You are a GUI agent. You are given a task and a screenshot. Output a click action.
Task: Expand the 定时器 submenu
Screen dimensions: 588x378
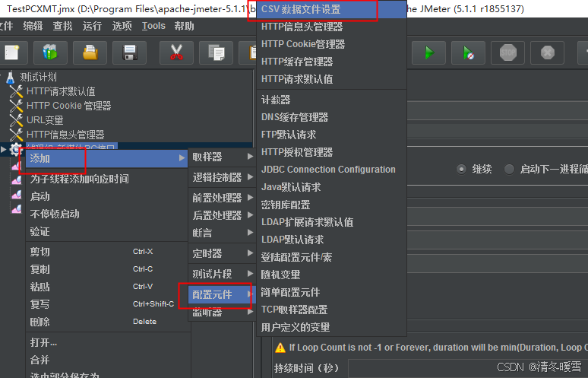pyautogui.click(x=223, y=253)
